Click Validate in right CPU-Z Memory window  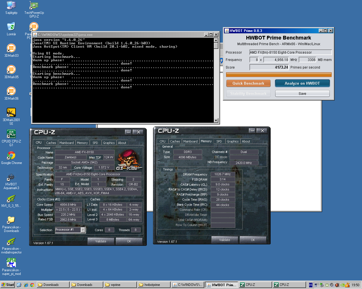(x=225, y=240)
